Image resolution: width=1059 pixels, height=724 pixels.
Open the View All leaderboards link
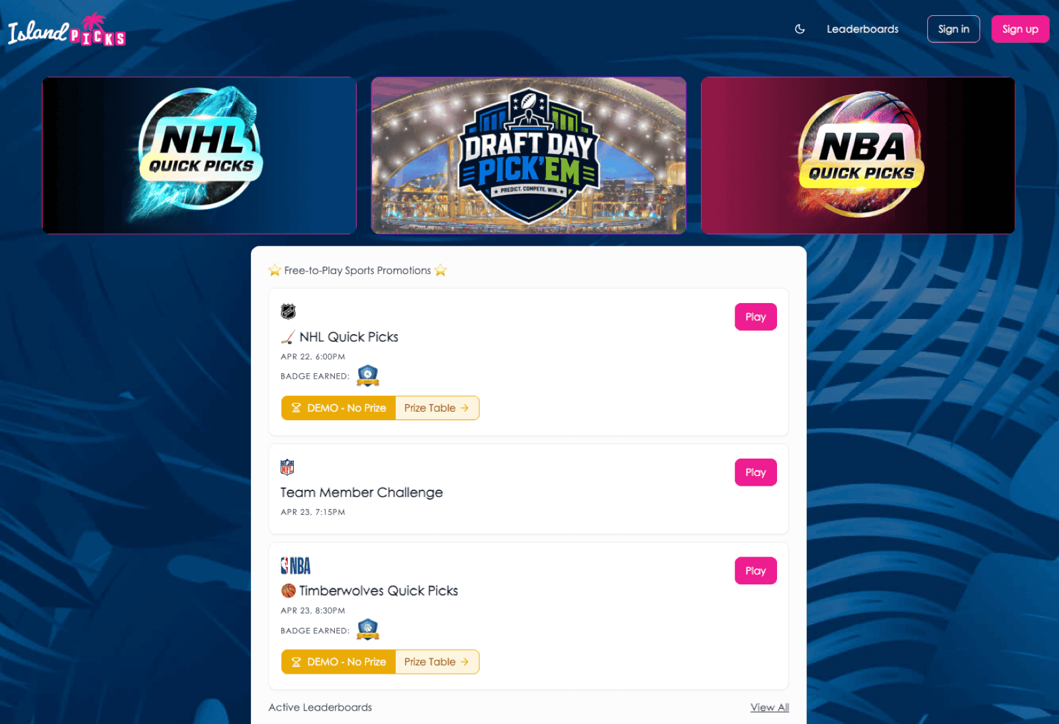(x=769, y=707)
